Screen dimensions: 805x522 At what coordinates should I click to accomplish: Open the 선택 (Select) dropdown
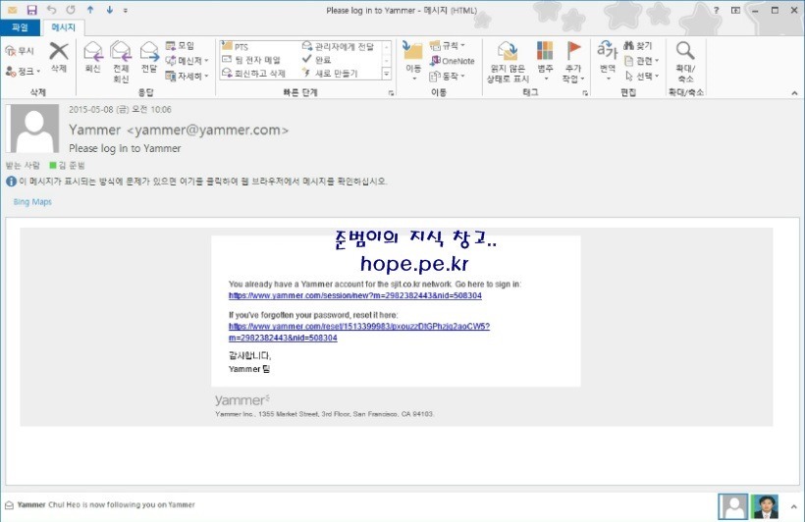pyautogui.click(x=642, y=76)
